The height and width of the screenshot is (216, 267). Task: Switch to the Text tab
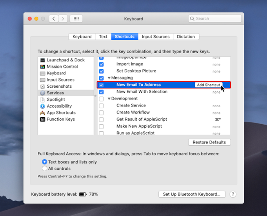pos(103,37)
